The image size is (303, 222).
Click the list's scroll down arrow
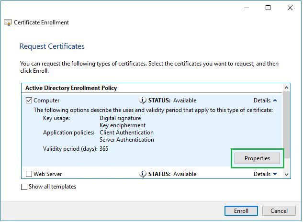click(286, 175)
